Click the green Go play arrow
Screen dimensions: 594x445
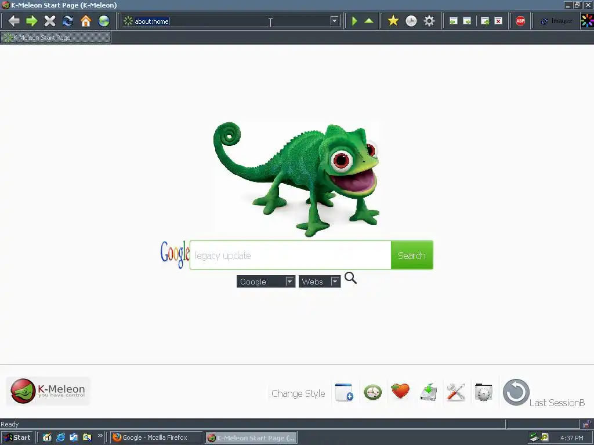[354, 21]
